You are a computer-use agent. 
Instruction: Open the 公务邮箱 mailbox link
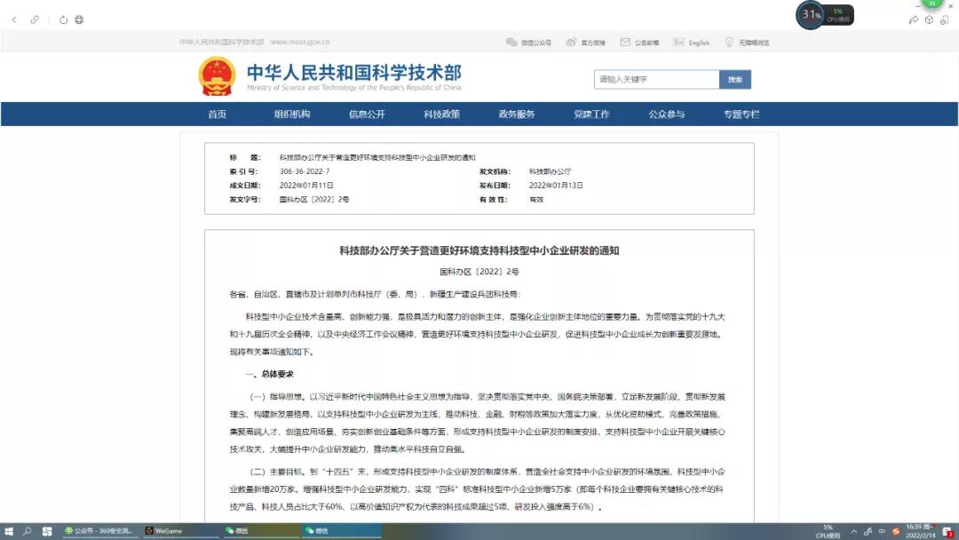coord(640,42)
